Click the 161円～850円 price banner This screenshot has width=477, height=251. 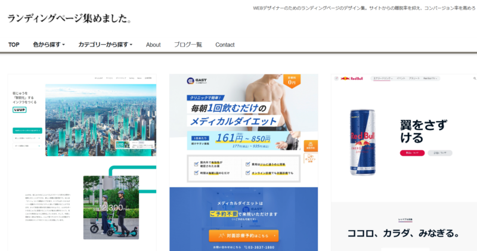(243, 141)
